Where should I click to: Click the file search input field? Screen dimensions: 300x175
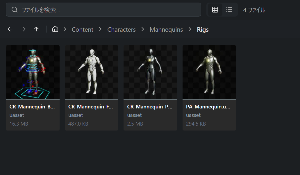[108, 10]
